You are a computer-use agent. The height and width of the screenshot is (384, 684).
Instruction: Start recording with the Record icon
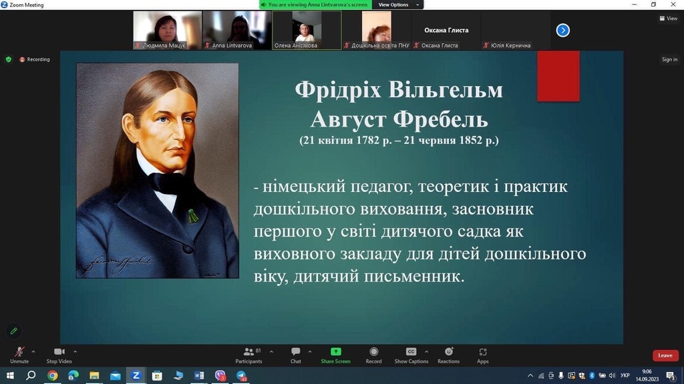click(373, 354)
